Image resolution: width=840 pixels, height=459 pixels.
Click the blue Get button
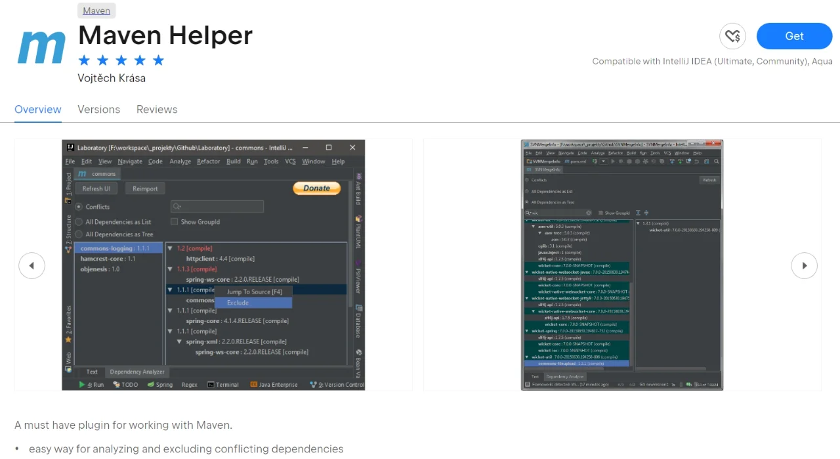click(x=794, y=36)
